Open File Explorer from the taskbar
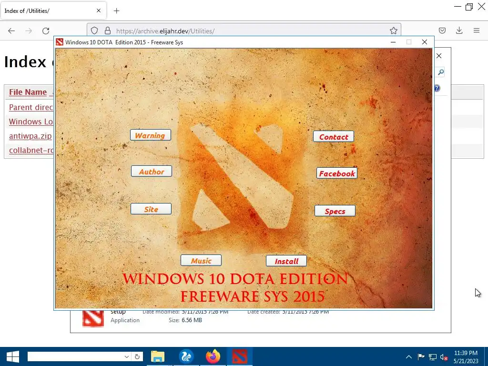 [x=158, y=356]
